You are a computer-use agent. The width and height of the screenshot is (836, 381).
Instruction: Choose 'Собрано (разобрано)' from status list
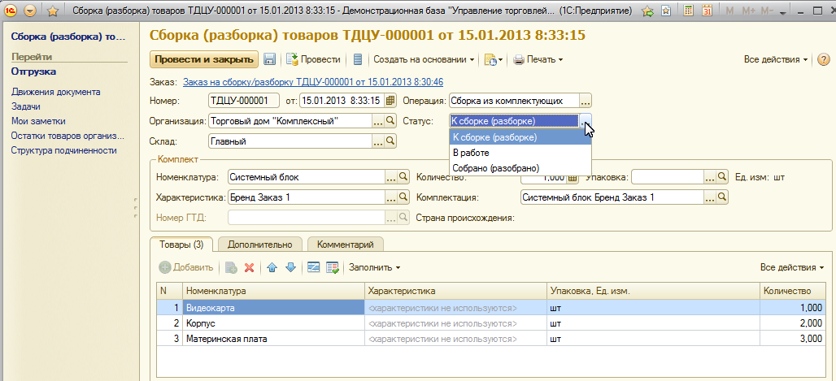click(495, 168)
